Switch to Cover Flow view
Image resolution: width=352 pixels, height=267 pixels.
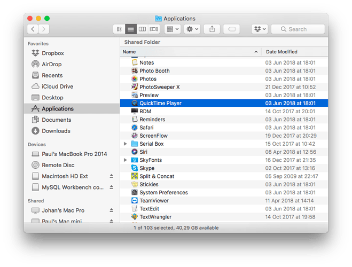point(154,29)
